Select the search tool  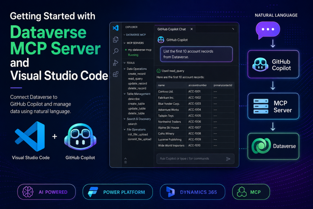tap(133, 124)
